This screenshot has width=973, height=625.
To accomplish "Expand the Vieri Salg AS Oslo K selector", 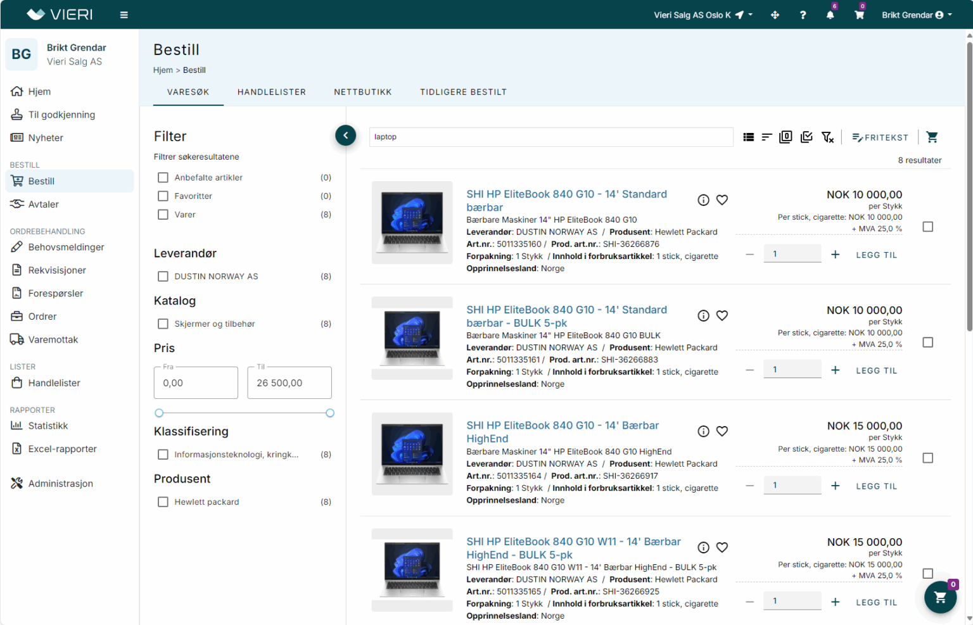I will [703, 15].
